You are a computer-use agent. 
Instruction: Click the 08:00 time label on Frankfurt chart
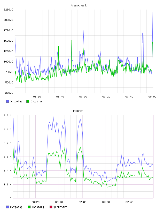tap(152, 97)
